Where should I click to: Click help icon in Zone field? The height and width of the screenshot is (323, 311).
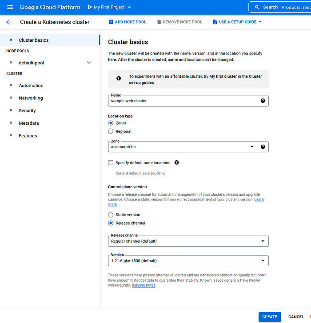(x=263, y=147)
